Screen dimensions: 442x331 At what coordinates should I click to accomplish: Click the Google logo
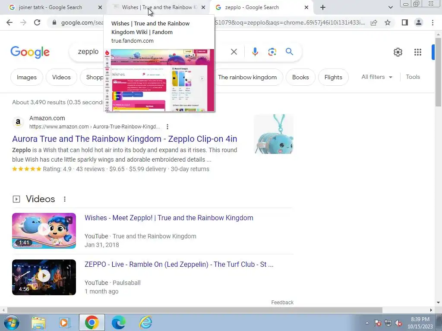[30, 52]
